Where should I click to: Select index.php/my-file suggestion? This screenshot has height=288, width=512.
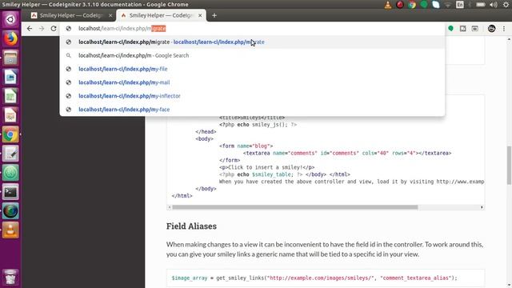pos(252,69)
